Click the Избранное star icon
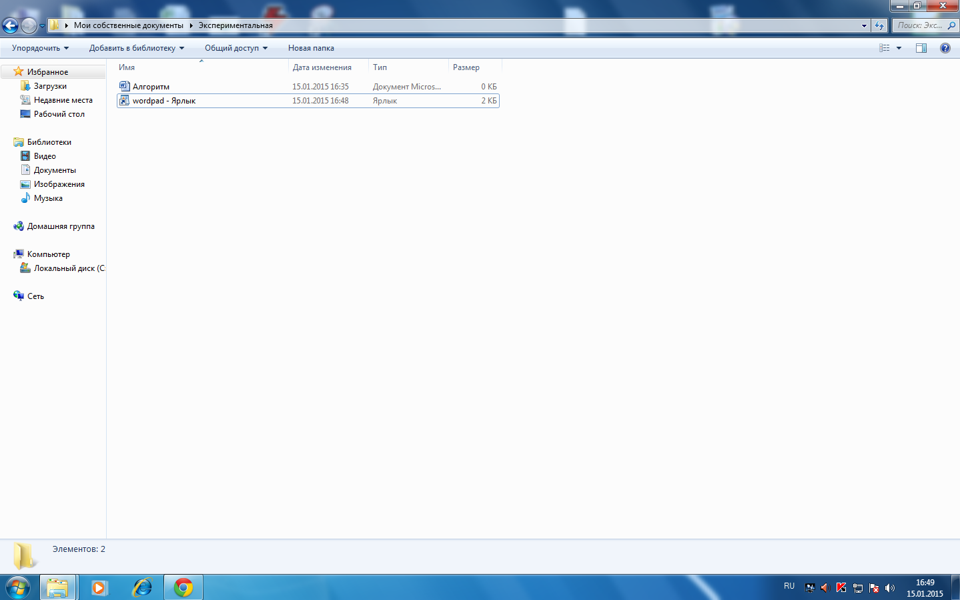The width and height of the screenshot is (960, 600). tap(19, 71)
